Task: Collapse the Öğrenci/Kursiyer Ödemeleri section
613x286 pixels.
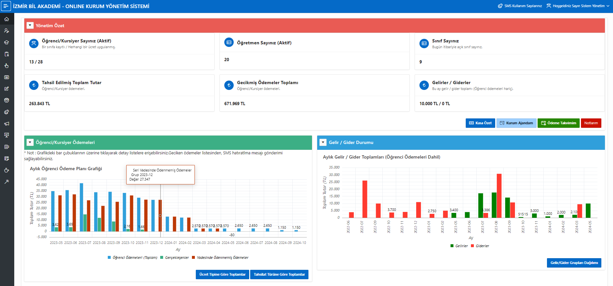Action: [x=30, y=142]
